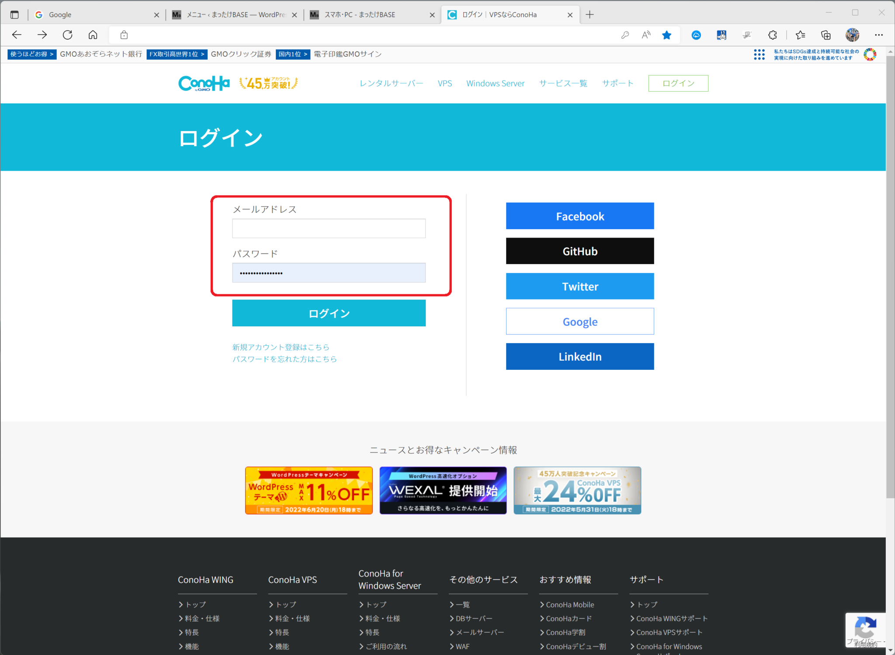
Task: Click the reCAPTCHA privacy badge
Action: tap(866, 629)
